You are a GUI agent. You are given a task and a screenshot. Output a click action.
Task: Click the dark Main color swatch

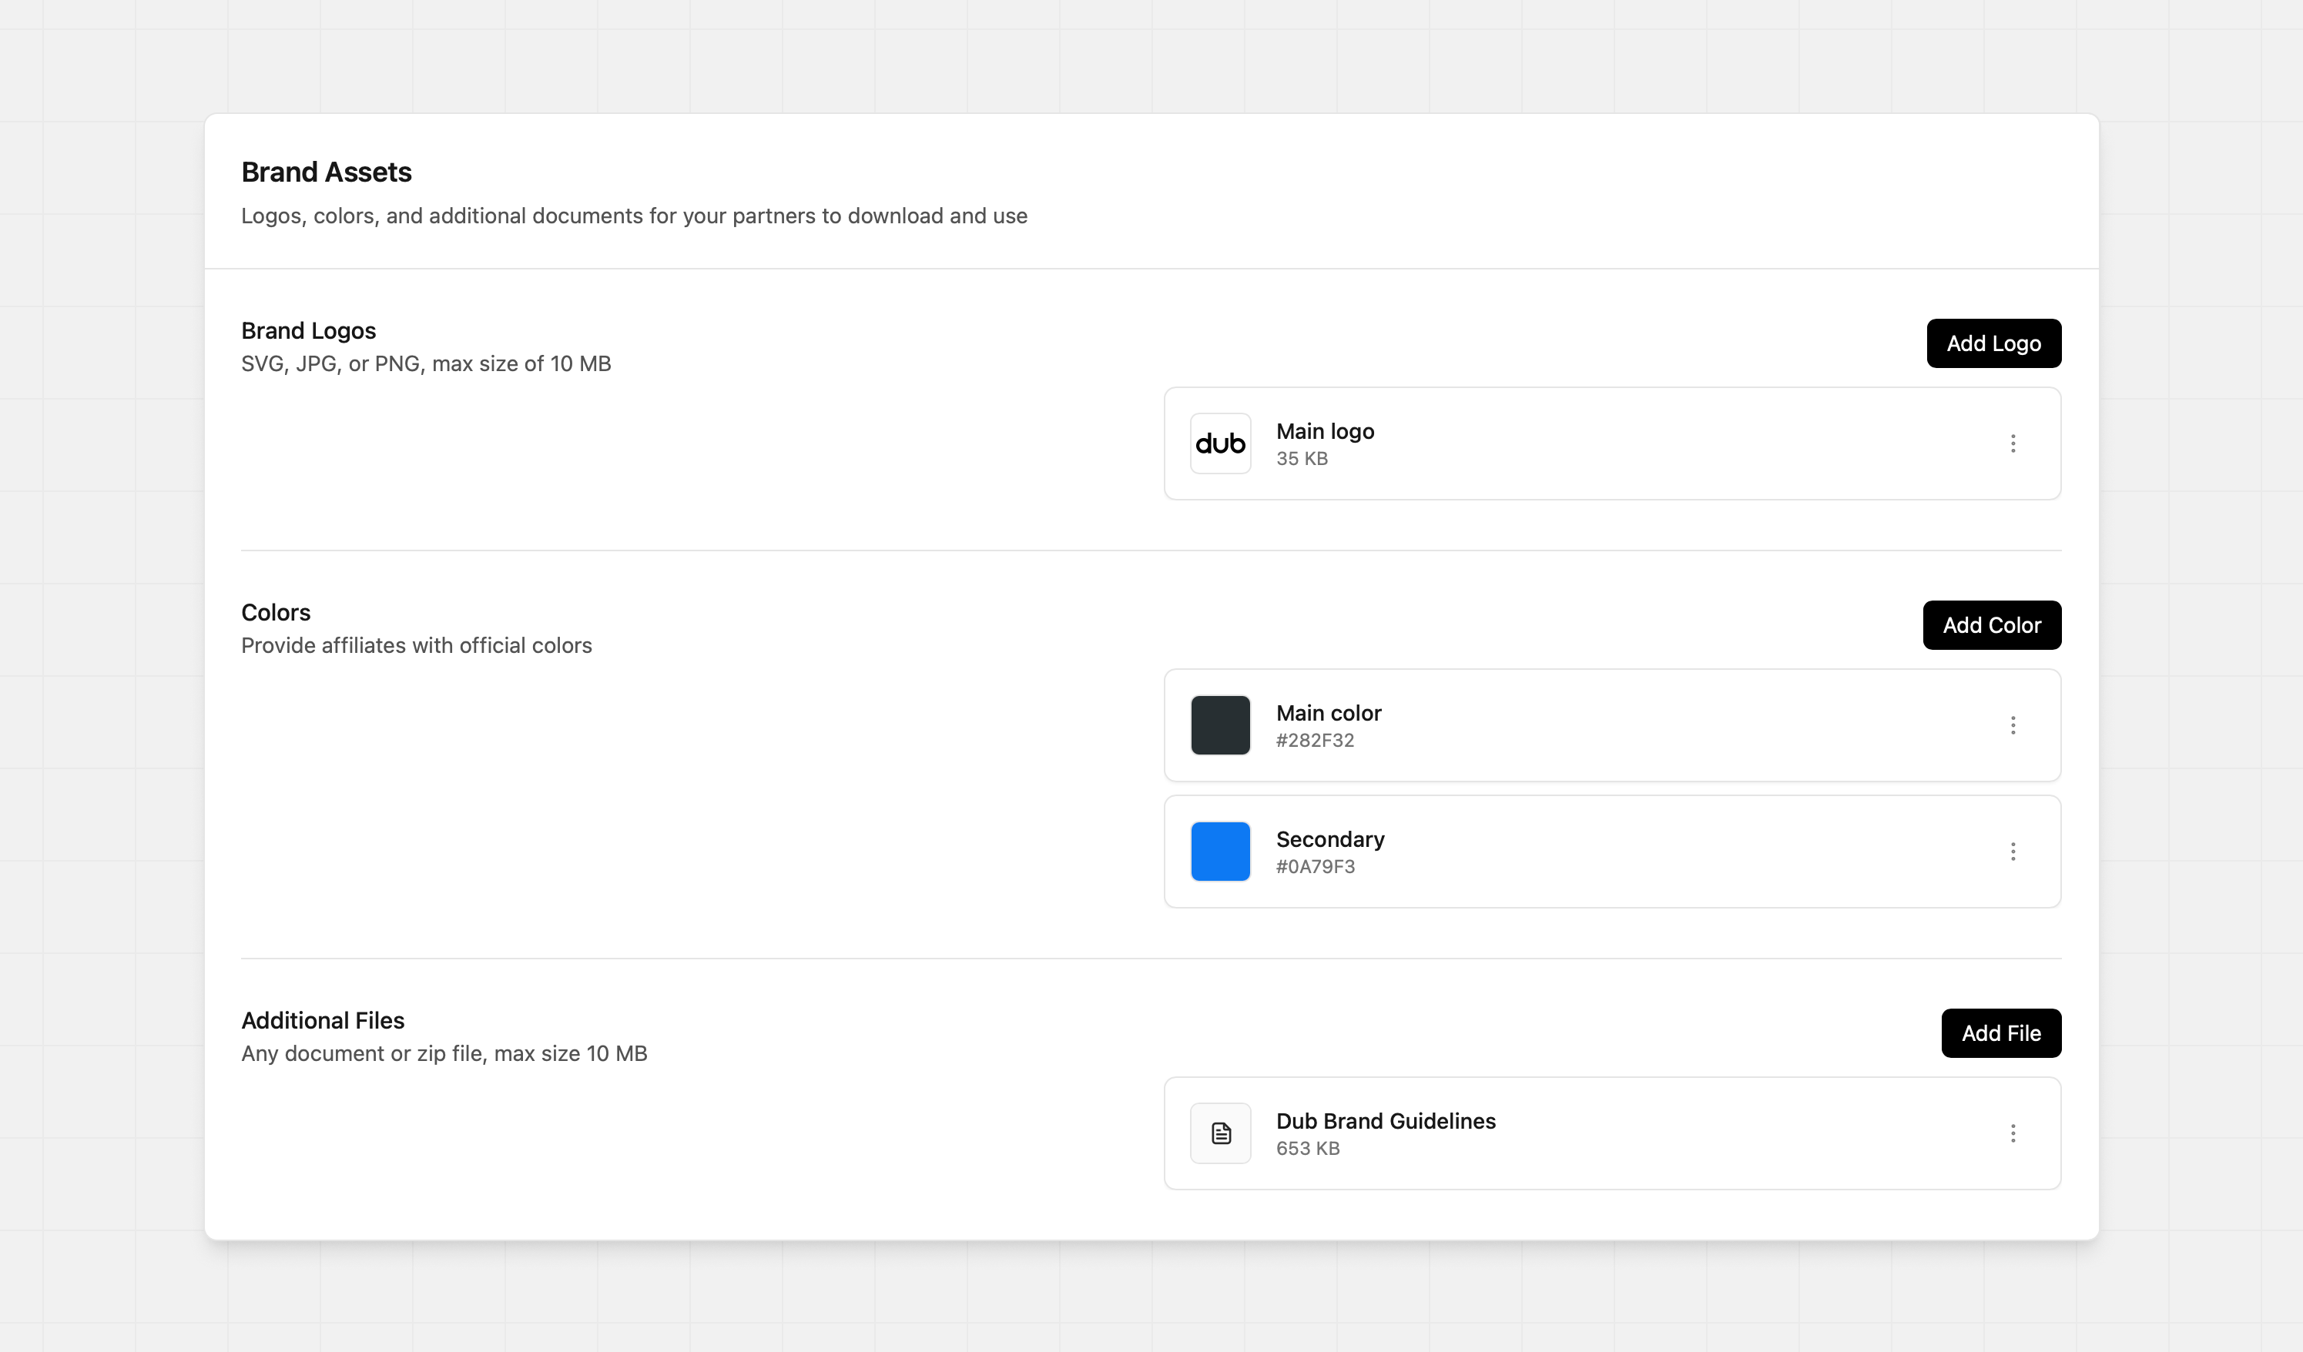click(x=1220, y=725)
